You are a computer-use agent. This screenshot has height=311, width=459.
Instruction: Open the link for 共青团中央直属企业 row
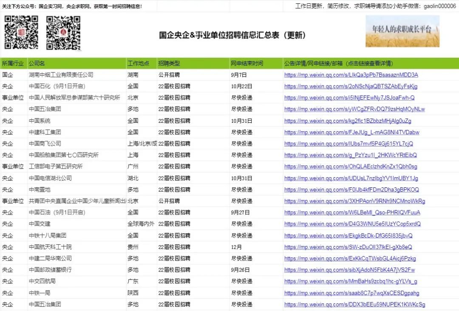click(x=354, y=201)
